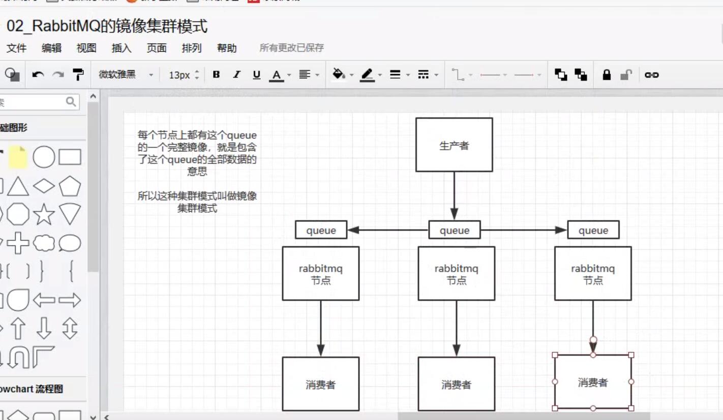
Task: Open the end arrow style dropdown
Action: [x=528, y=75]
